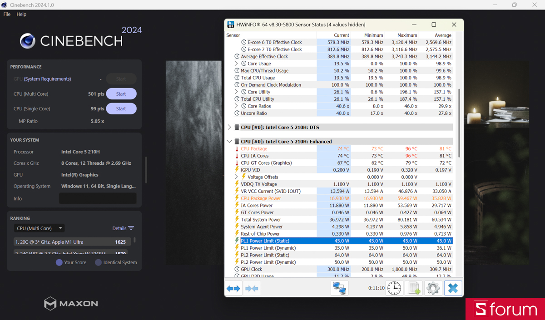Start the CPU (Multi Core) benchmark
545x320 pixels.
[x=121, y=94]
